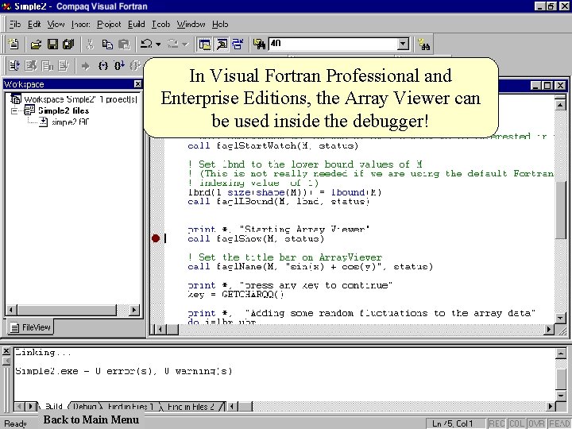
Task: Open the Build menu
Action: [x=137, y=25]
